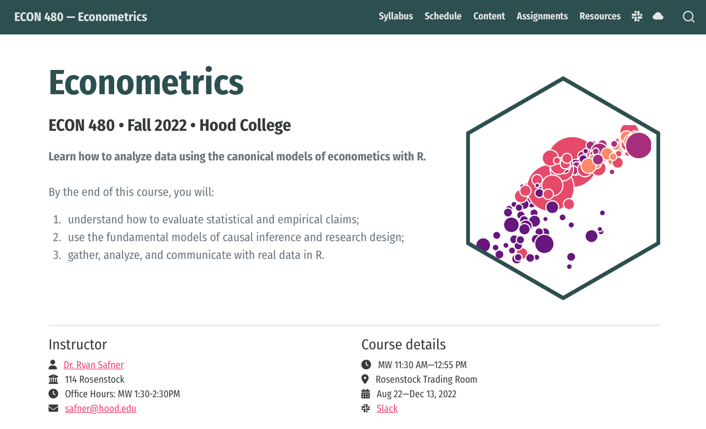Select Assignments in the navbar
This screenshot has width=706, height=429.
coord(542,16)
